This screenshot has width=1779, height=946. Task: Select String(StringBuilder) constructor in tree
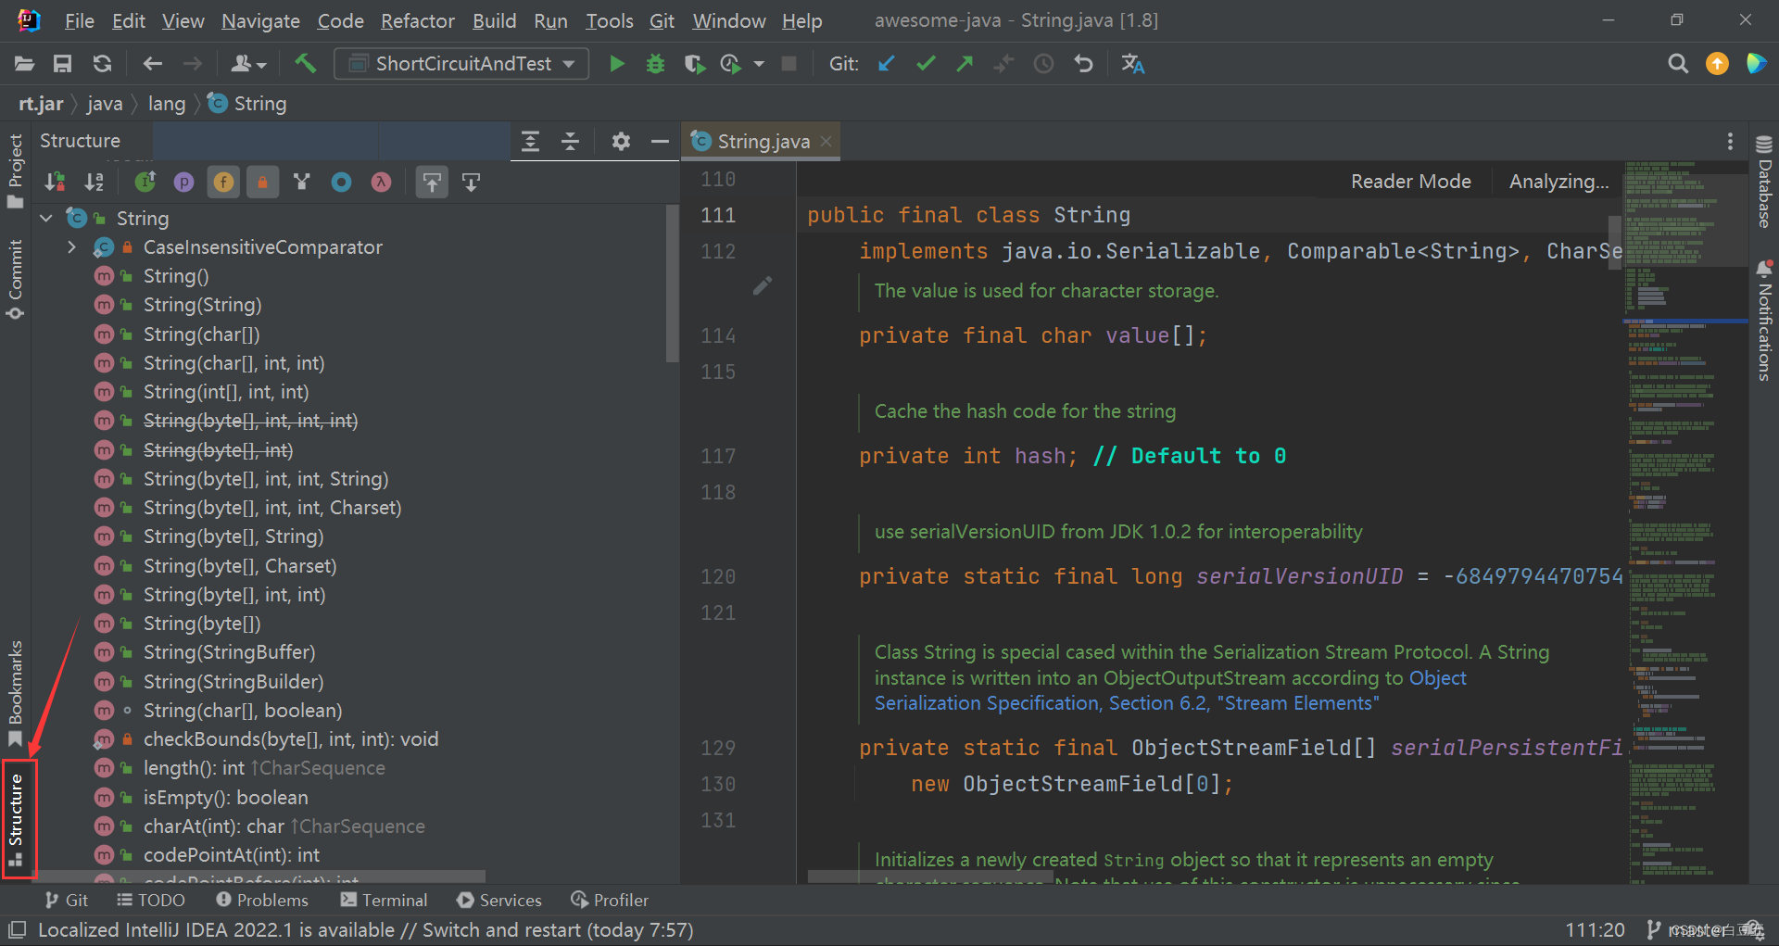233,682
